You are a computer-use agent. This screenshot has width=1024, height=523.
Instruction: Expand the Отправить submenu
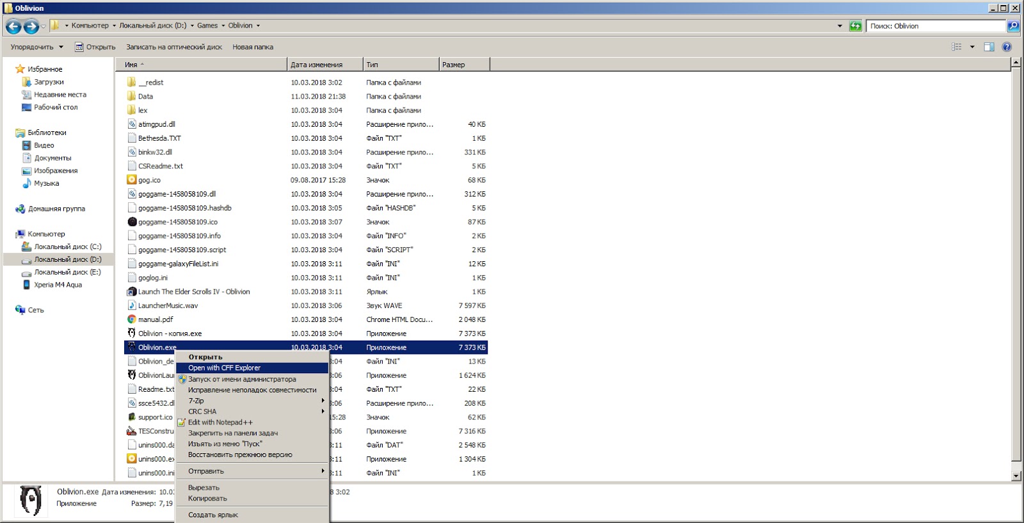click(252, 471)
